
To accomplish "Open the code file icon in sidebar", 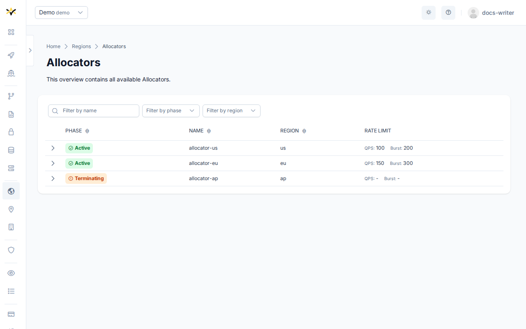I will click(11, 114).
